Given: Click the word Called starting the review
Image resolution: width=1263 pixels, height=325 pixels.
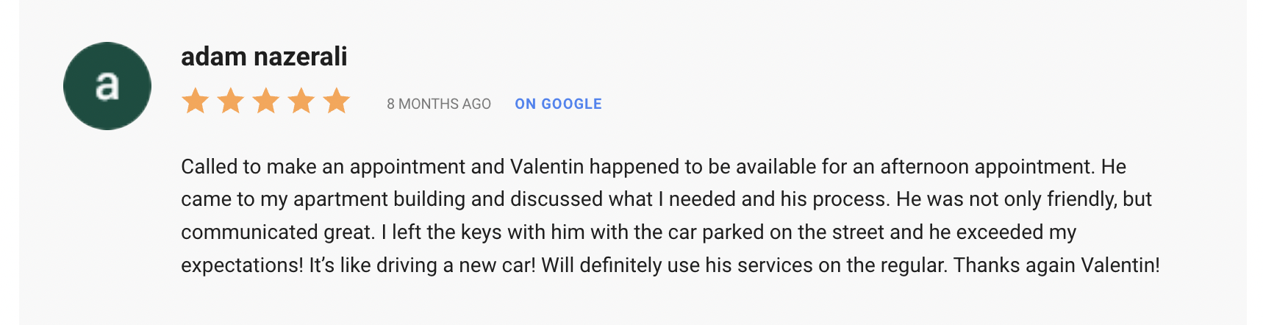Looking at the screenshot, I should (208, 167).
